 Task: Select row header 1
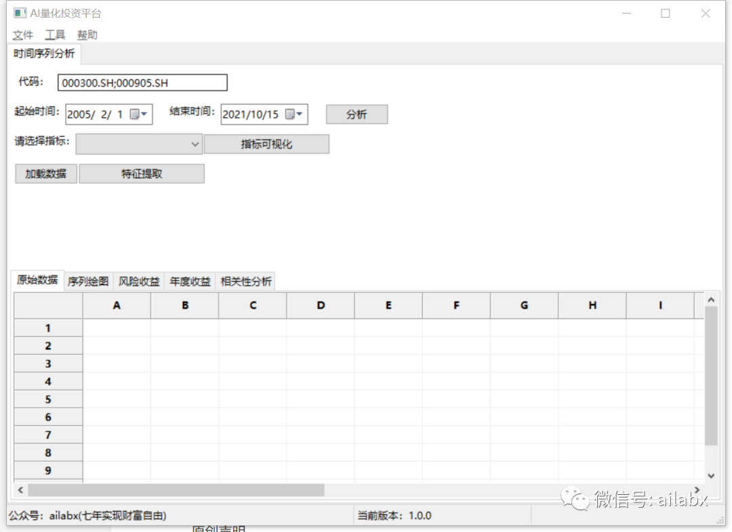coord(48,328)
